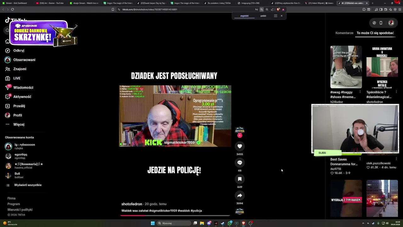Open TikTok search magnifier icon
The height and width of the screenshot is (227, 403).
coord(8,31)
